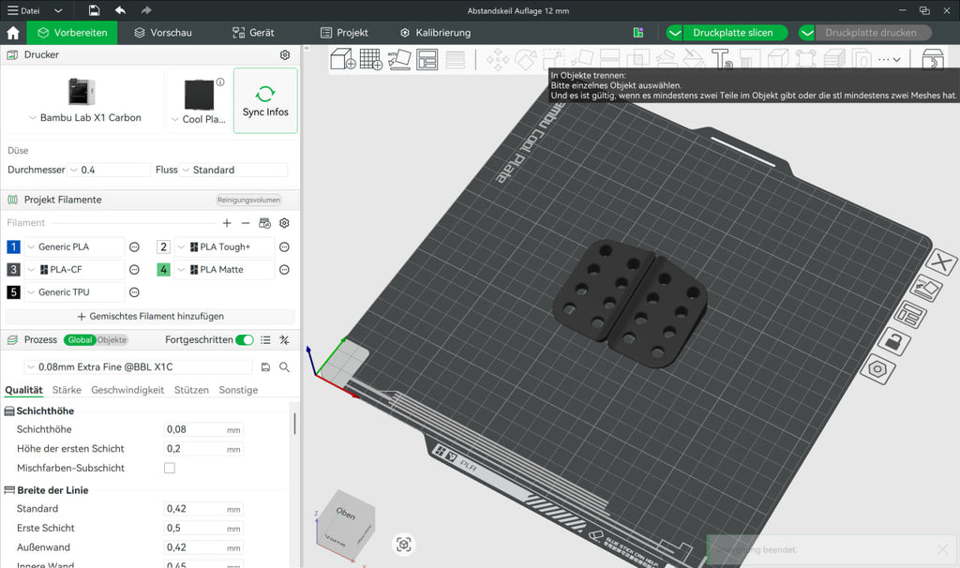Switch process scope to Objekte
Screen dimensions: 960x568
[112, 340]
